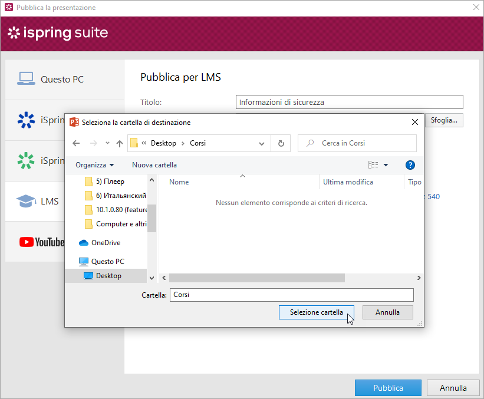Click the Pubblica button

pos(388,388)
